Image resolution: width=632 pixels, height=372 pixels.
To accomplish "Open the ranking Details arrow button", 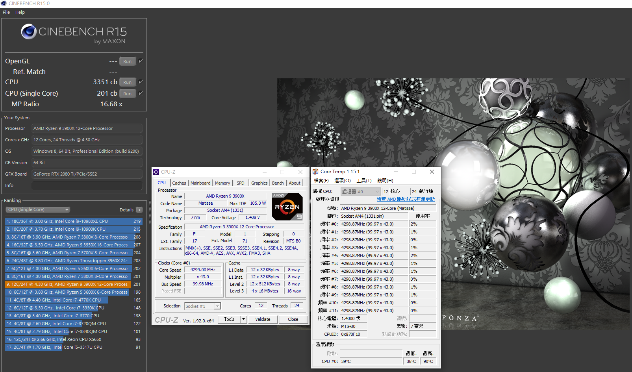I will pyautogui.click(x=139, y=210).
